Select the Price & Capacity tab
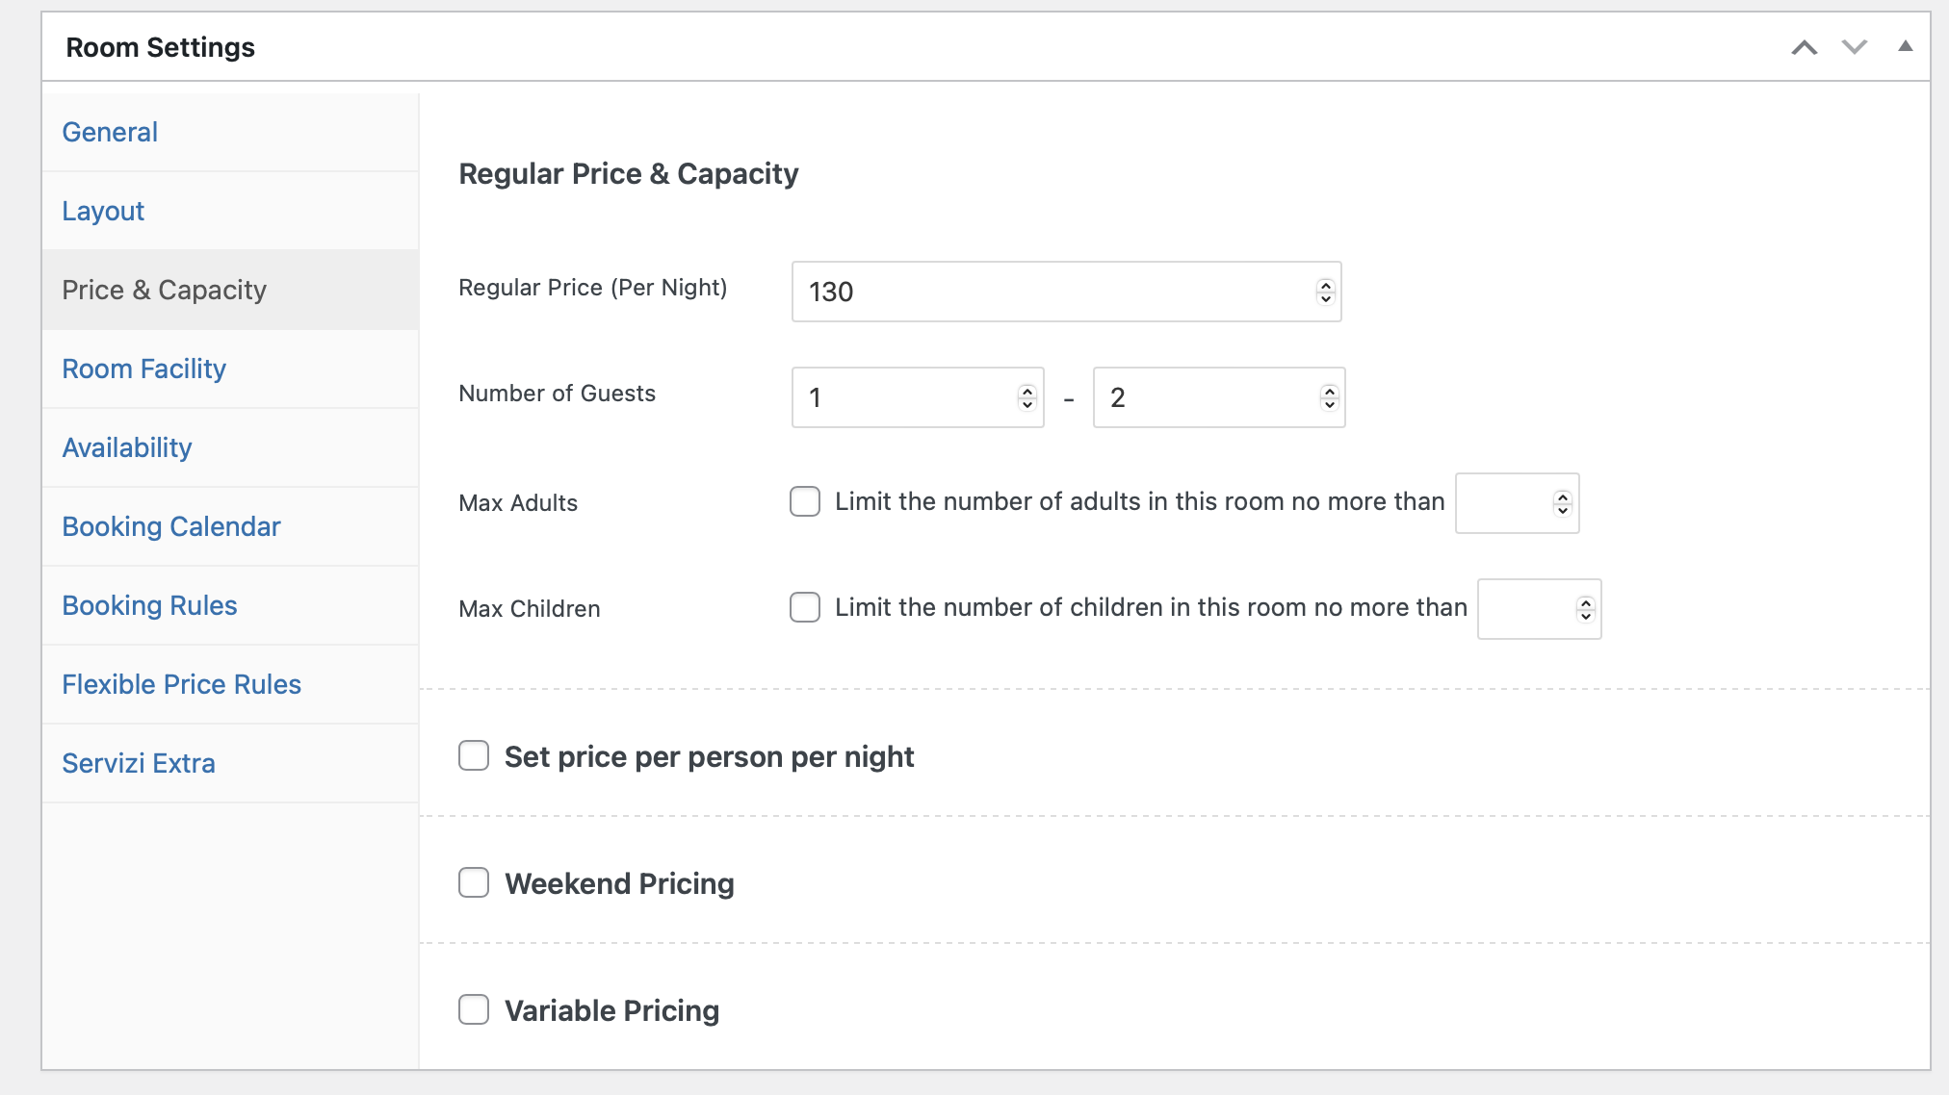The image size is (1949, 1095). tap(230, 290)
